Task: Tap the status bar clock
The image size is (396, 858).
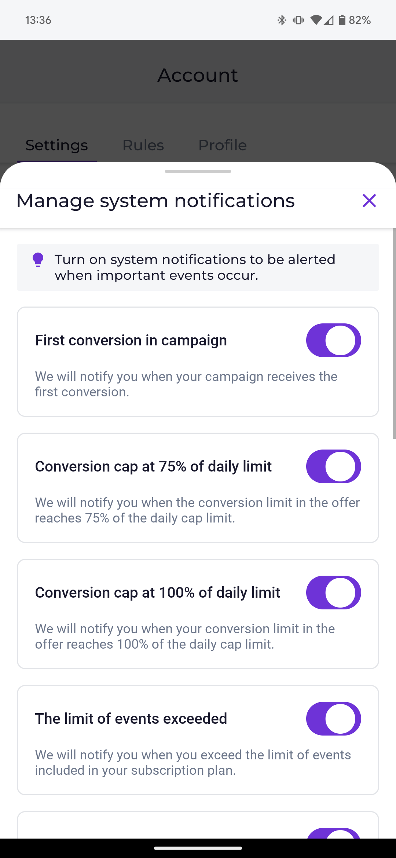Action: click(x=38, y=20)
